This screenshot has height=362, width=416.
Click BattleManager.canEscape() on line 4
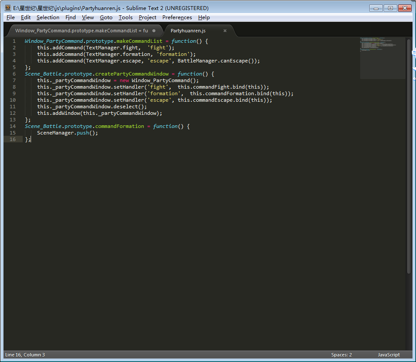tap(217, 61)
